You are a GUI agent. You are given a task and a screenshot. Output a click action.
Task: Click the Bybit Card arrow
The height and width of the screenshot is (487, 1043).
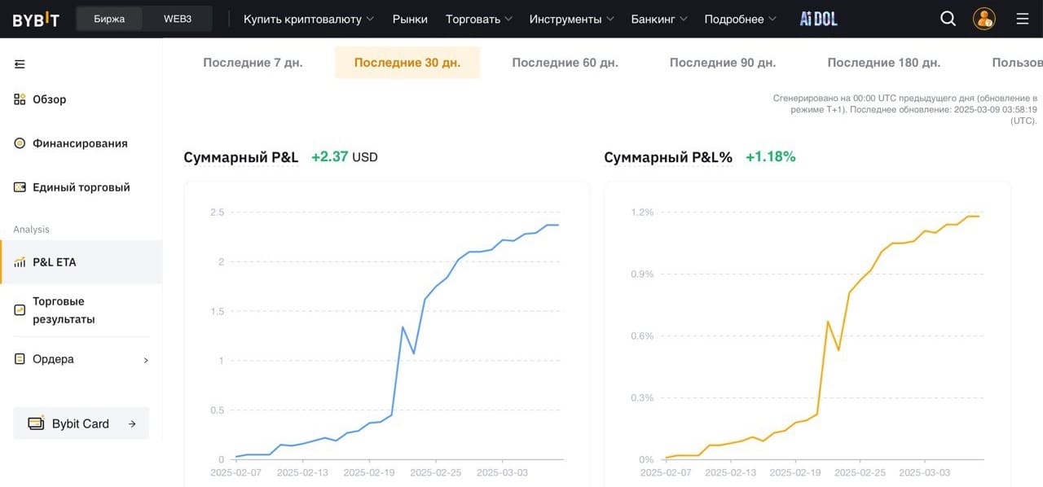pos(132,424)
